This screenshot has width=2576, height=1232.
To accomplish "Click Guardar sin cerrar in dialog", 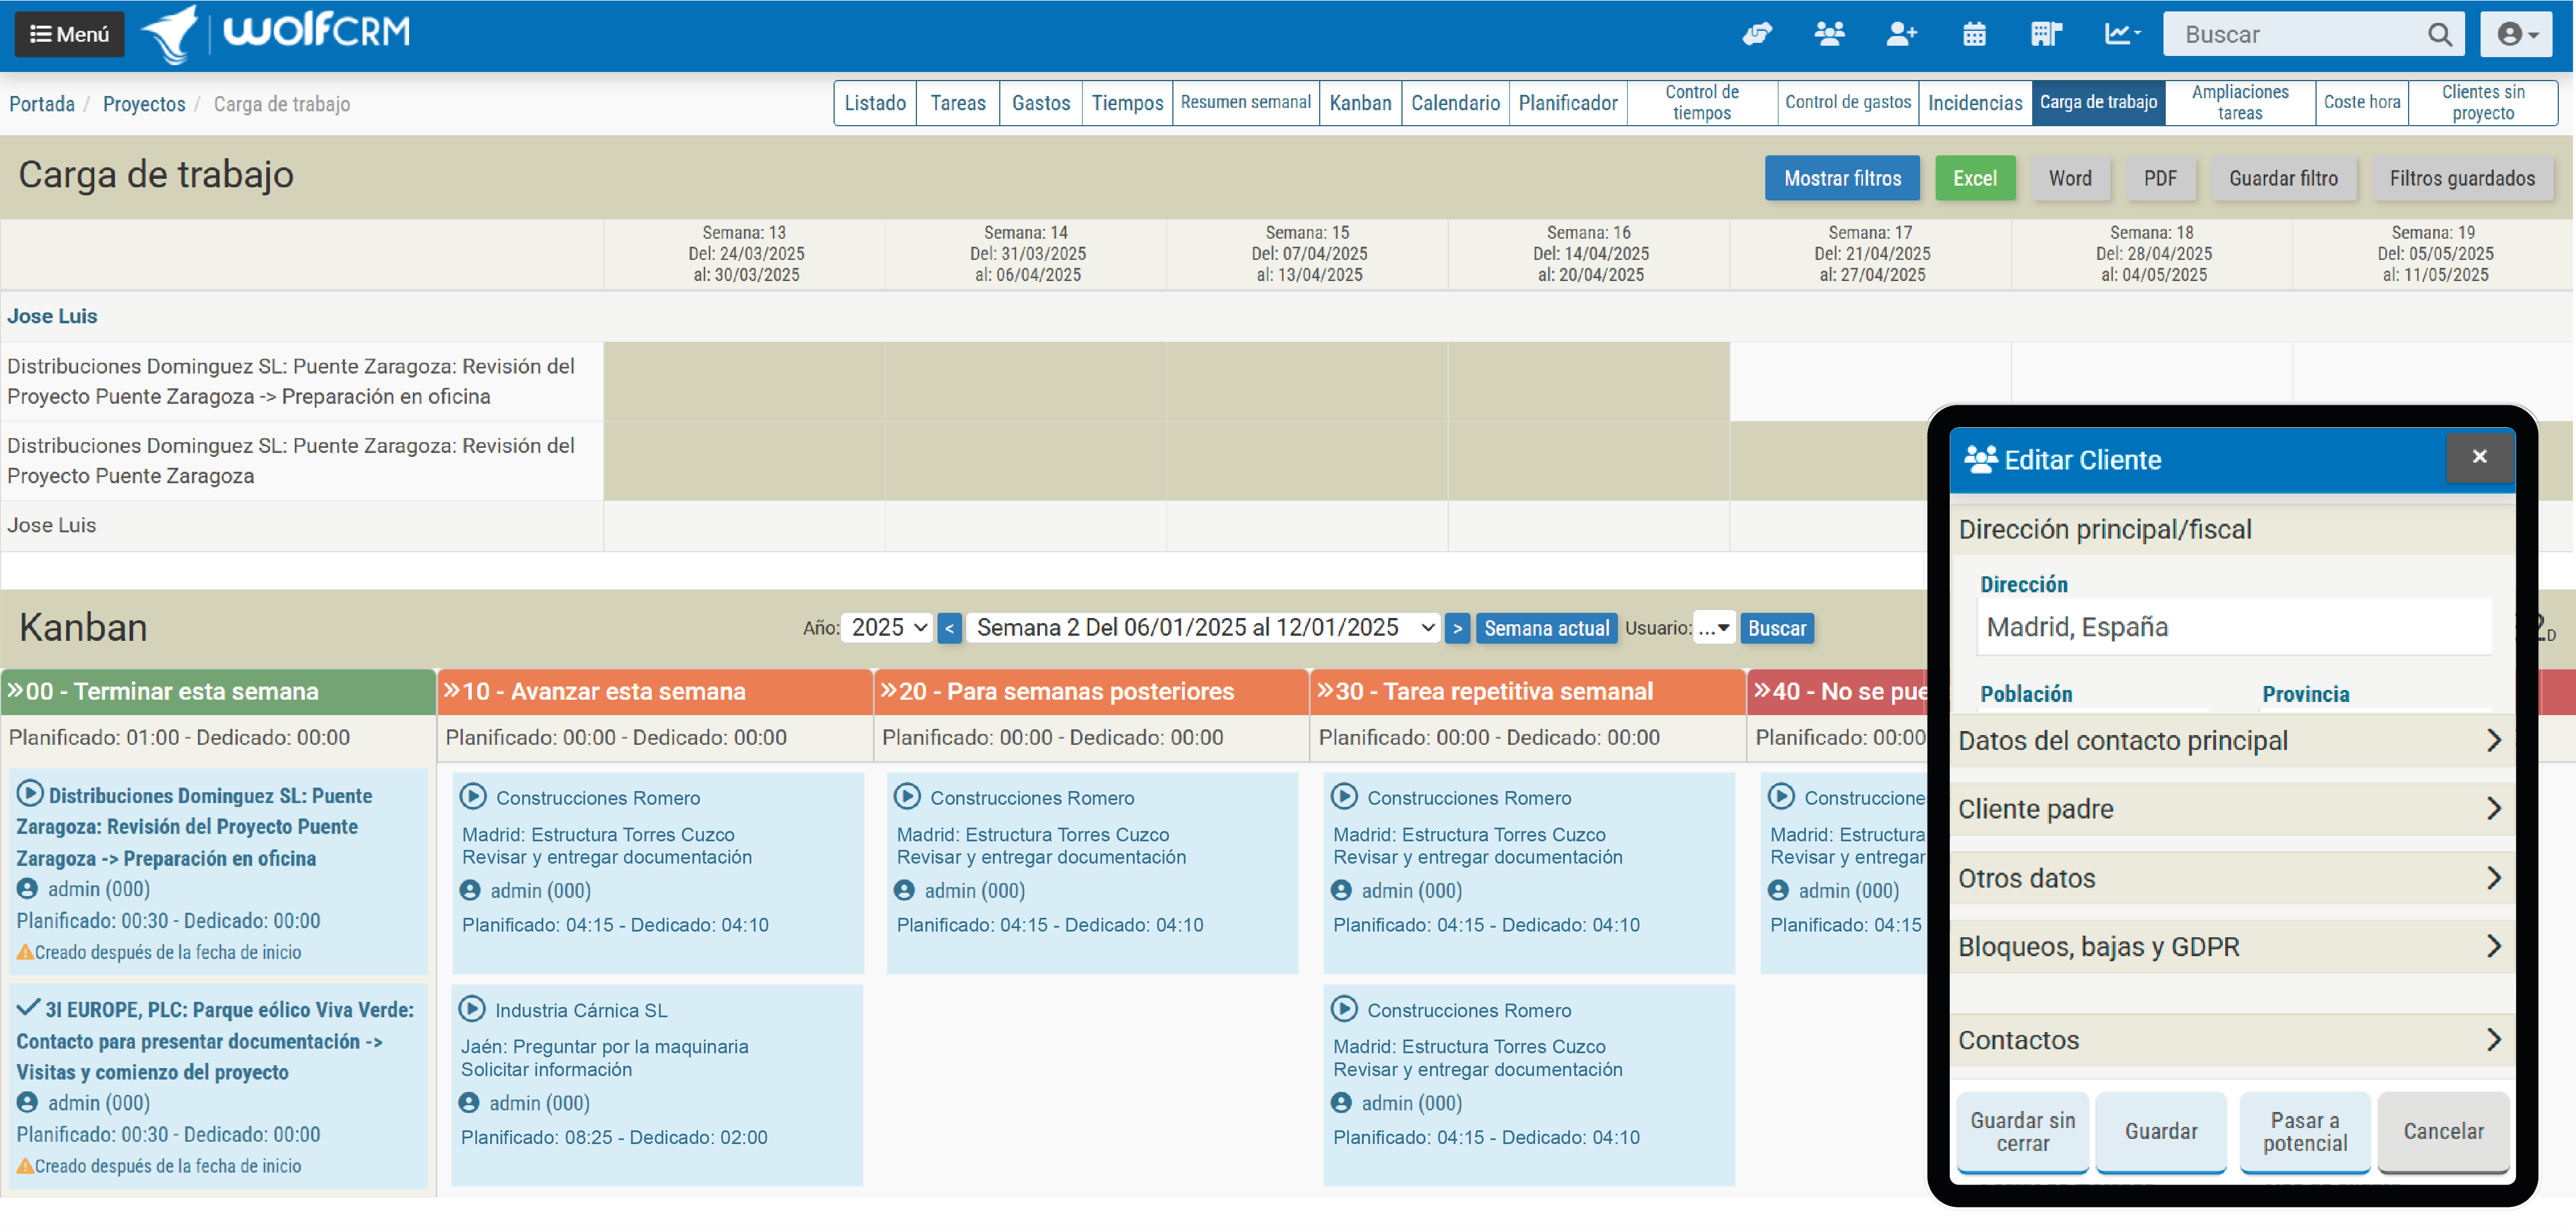I will pyautogui.click(x=2023, y=1131).
